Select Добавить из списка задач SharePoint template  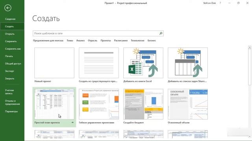click(x=188, y=63)
